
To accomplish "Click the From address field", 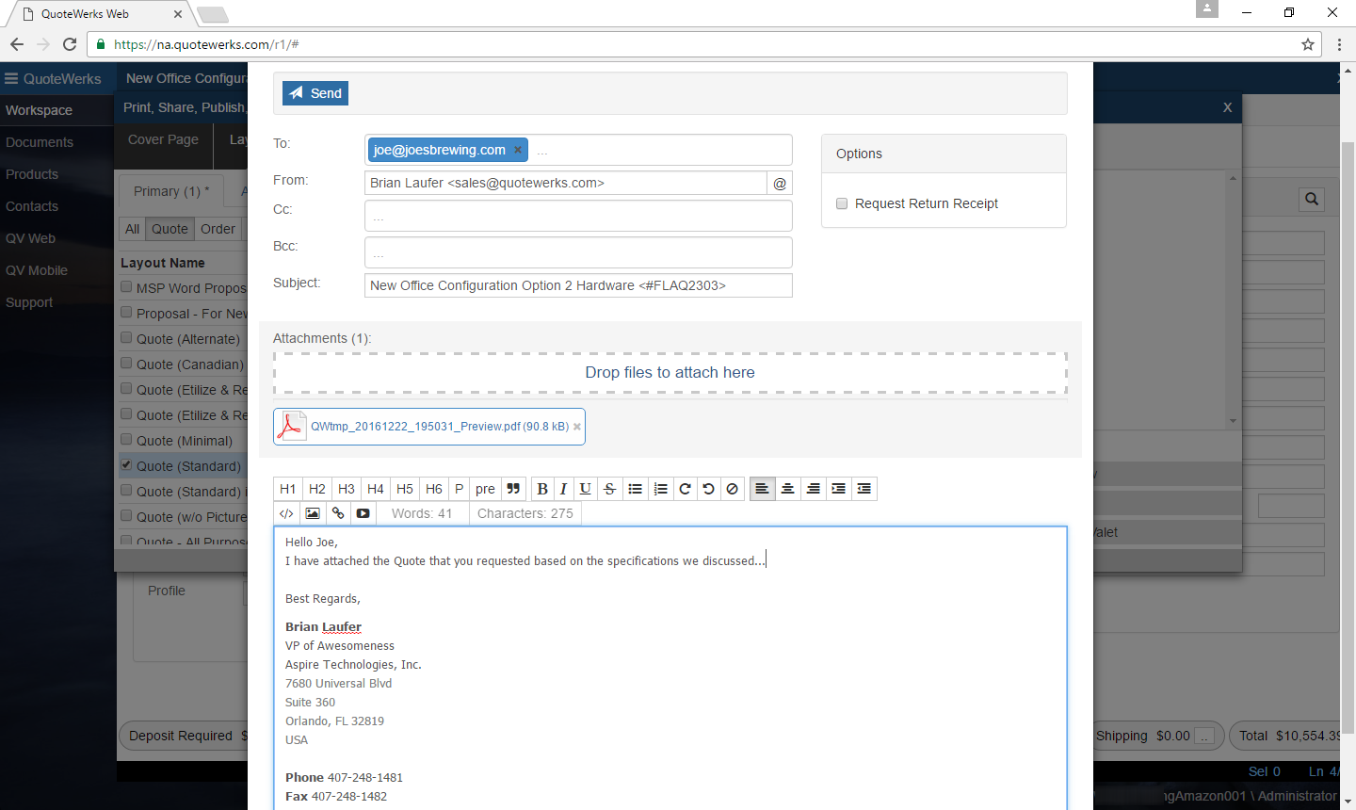I will pos(566,183).
